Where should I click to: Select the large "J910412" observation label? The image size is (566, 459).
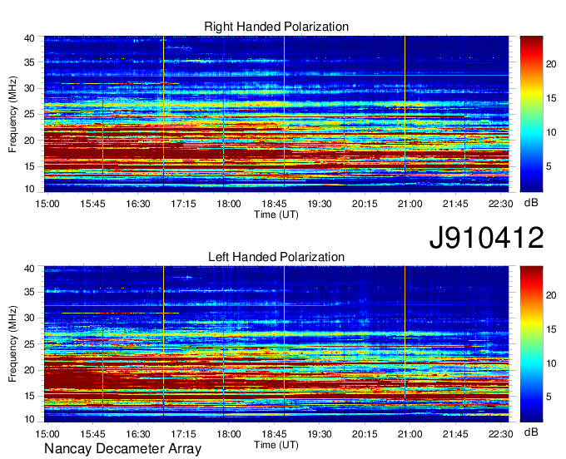486,238
